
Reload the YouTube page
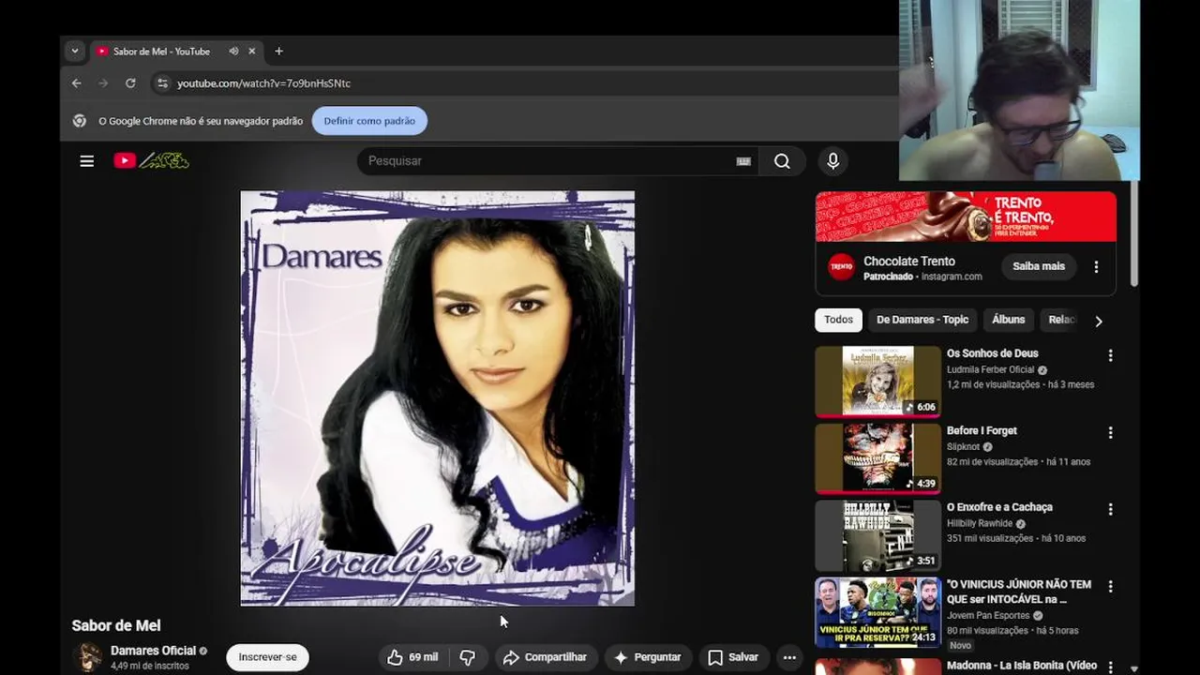130,83
